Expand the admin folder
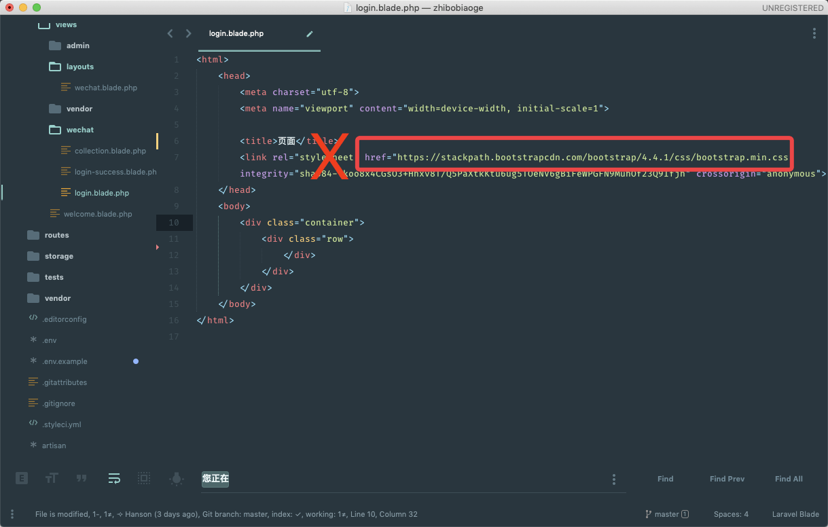 coord(78,46)
